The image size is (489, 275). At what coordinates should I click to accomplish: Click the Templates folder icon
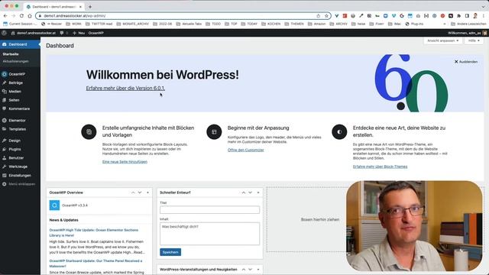(x=5, y=129)
